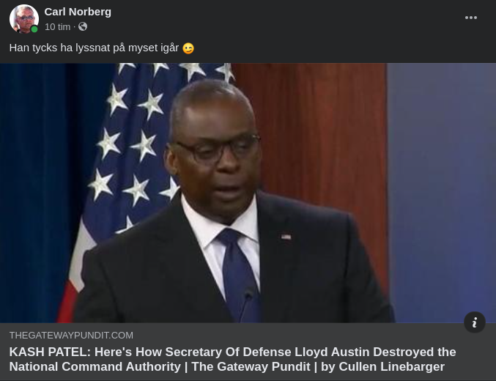
Task: Click the green online status dot
Action: coord(34,29)
